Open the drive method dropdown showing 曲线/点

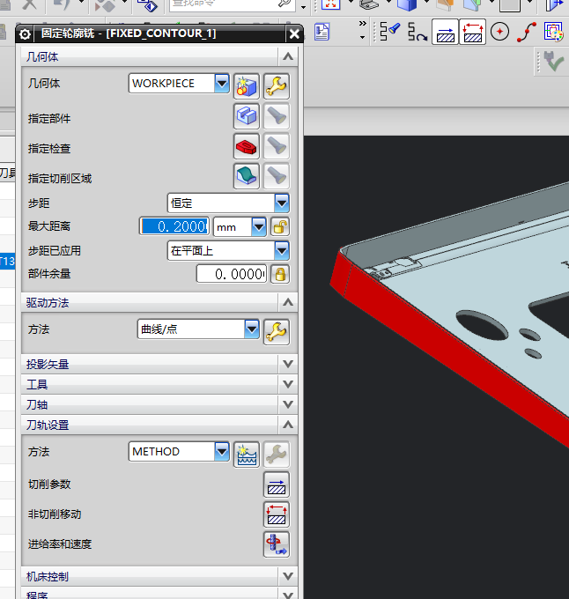252,329
